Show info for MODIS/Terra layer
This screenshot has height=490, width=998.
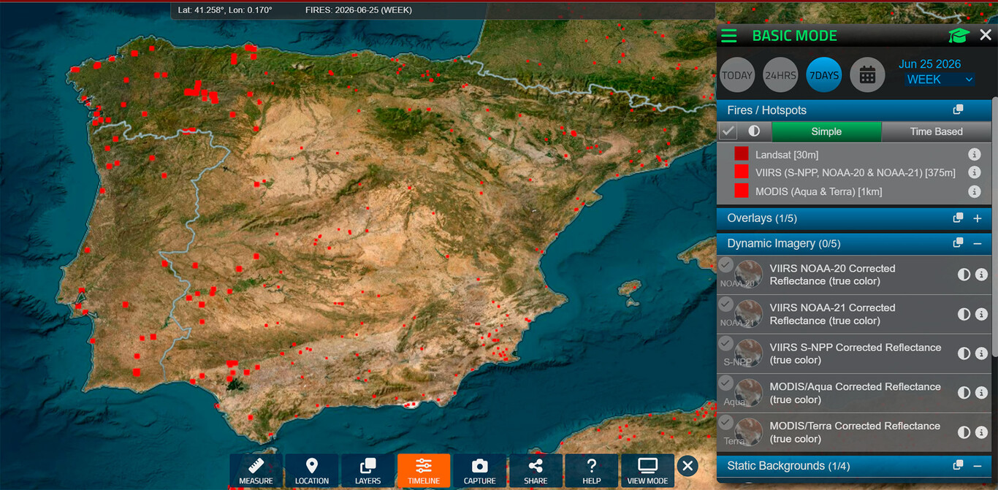click(x=981, y=432)
